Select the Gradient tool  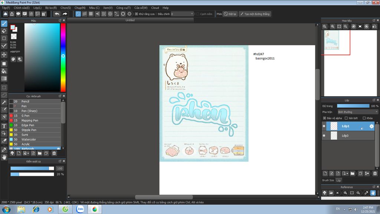(4, 78)
